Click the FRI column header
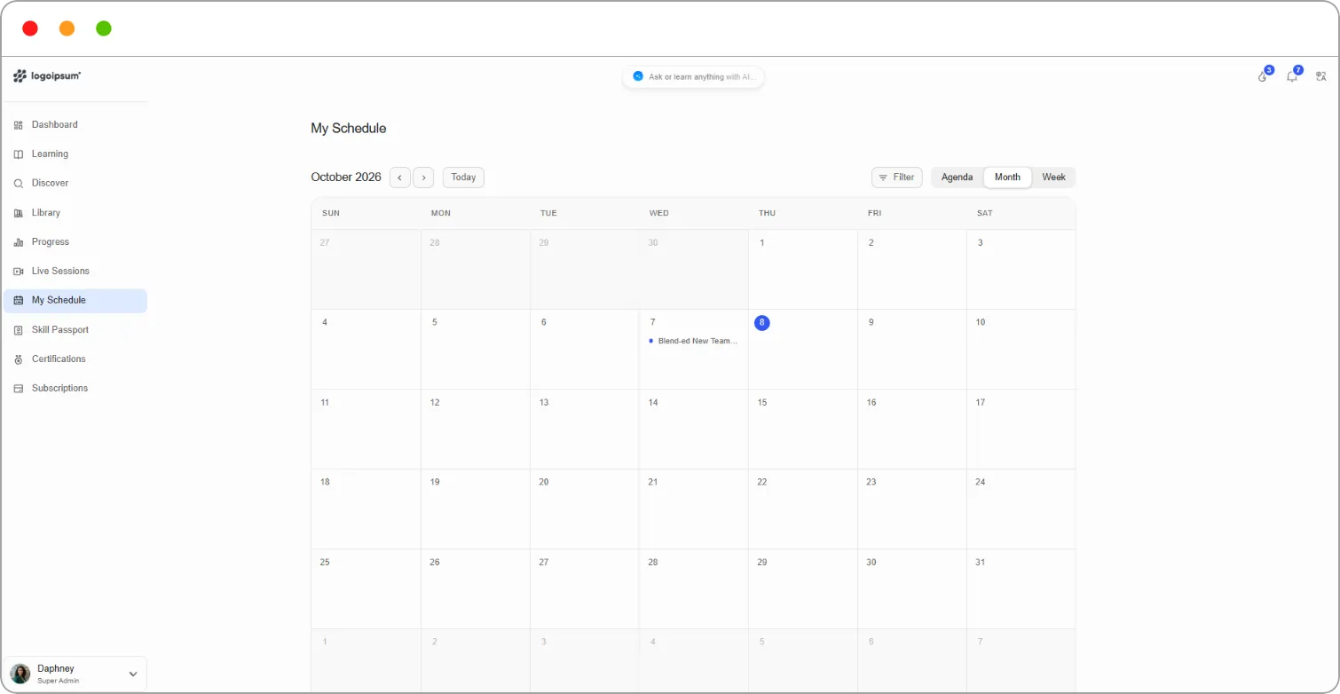The width and height of the screenshot is (1340, 694). 875,214
